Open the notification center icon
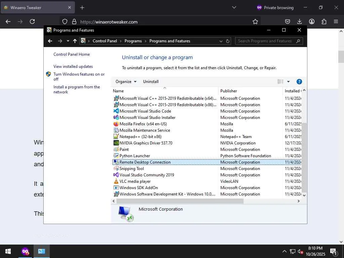344x258 pixels. tap(334, 252)
